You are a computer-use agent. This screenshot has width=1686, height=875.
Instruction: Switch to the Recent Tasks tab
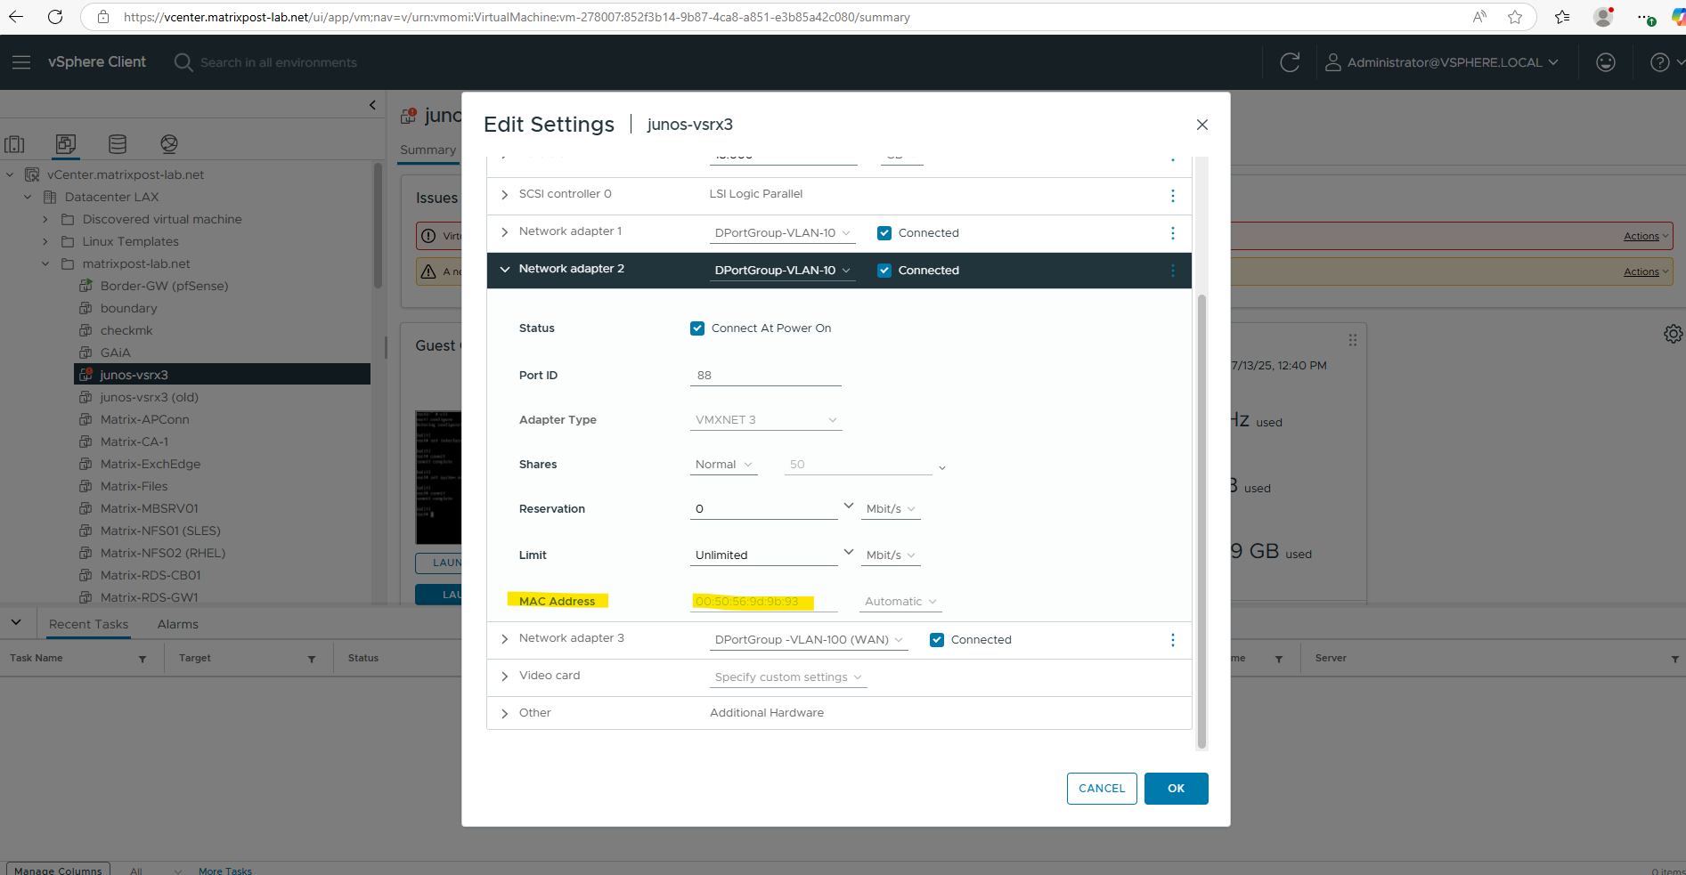coord(88,624)
